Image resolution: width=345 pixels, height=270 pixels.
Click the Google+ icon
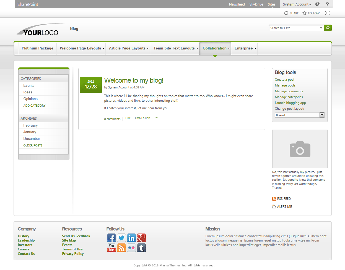click(141, 238)
